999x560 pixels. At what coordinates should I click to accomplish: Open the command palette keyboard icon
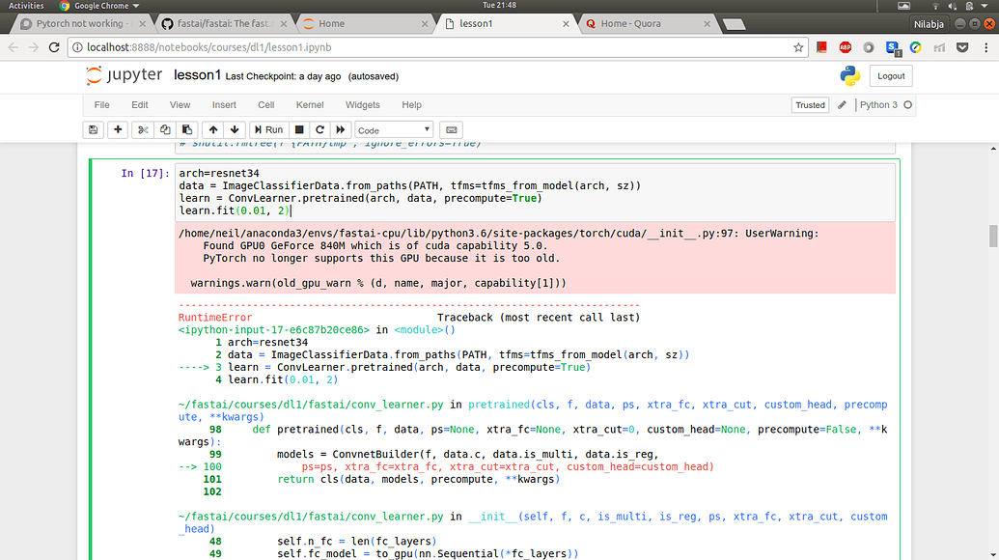[451, 129]
